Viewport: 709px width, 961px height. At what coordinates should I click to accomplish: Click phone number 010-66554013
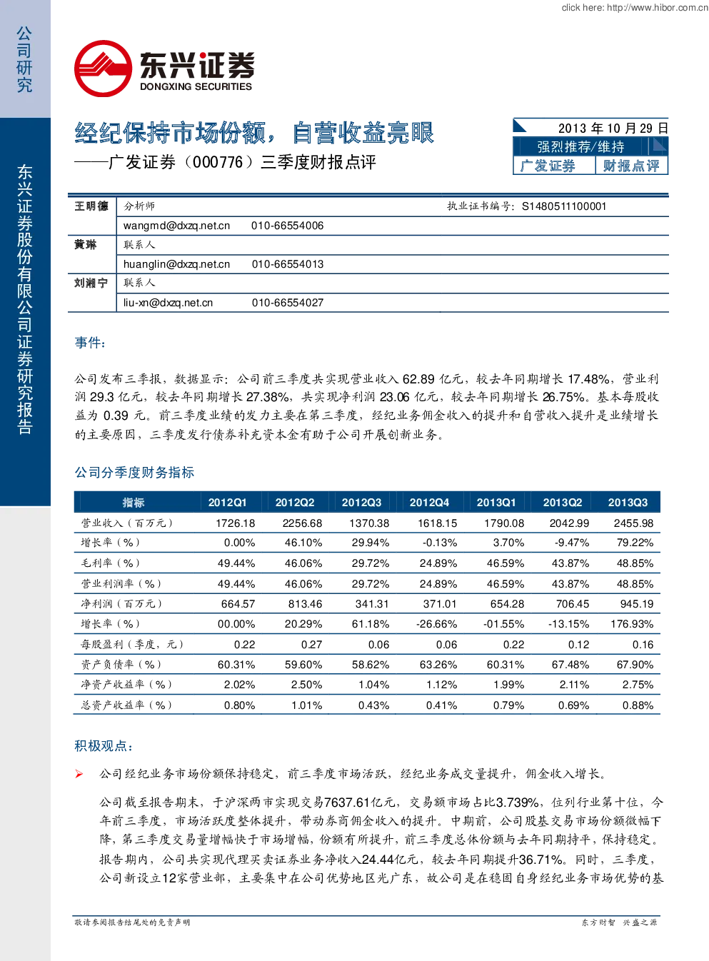[288, 264]
